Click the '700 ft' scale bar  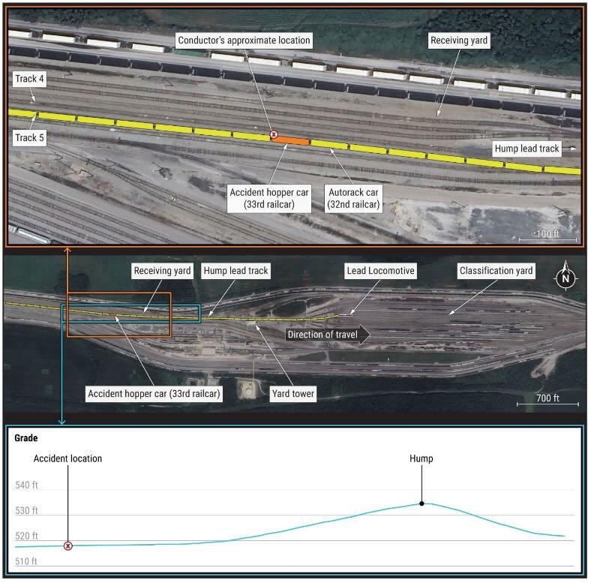click(x=547, y=400)
